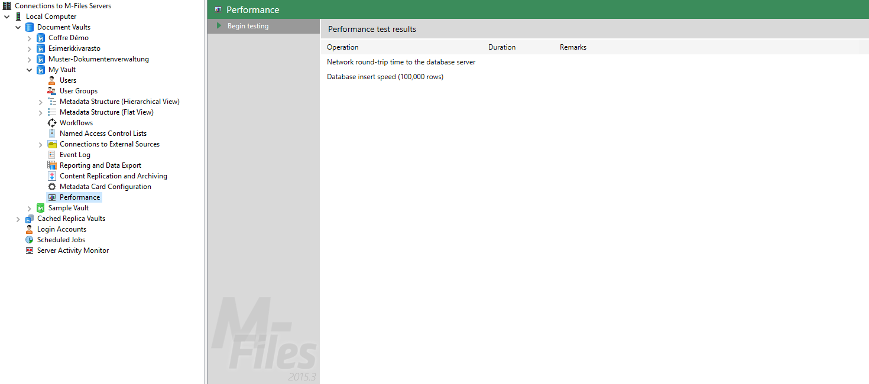Image resolution: width=869 pixels, height=384 pixels.
Task: Open the Workflows label
Action: coord(76,123)
